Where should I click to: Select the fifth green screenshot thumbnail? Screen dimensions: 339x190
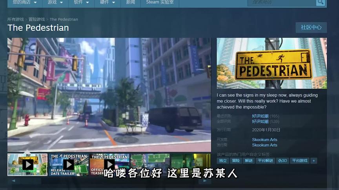pyautogui.click(x=191, y=165)
